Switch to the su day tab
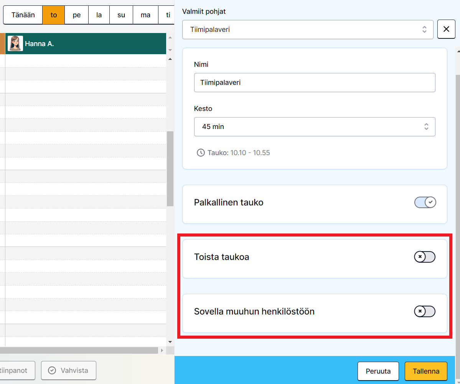Image resolution: width=460 pixels, height=384 pixels. 121,15
